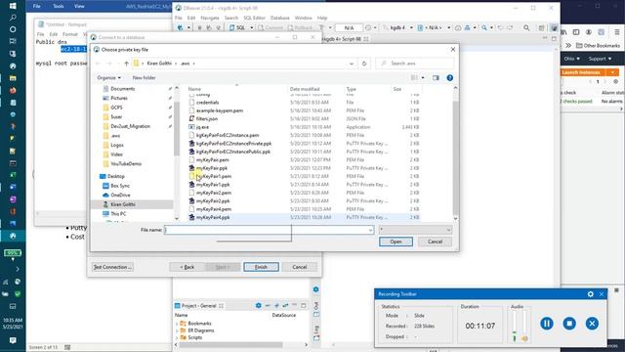Cancel recording with the round X button
The image size is (625, 352).
[x=592, y=324]
